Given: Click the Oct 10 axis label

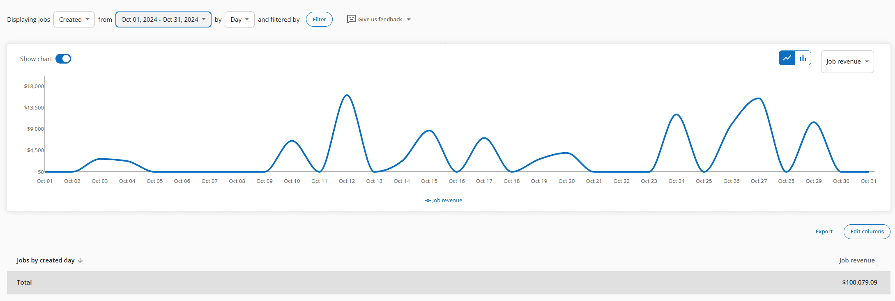Looking at the screenshot, I should tap(292, 181).
